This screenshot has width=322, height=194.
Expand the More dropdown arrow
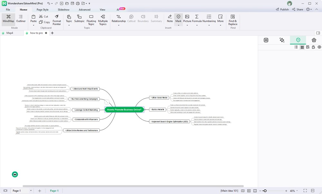pos(220,25)
